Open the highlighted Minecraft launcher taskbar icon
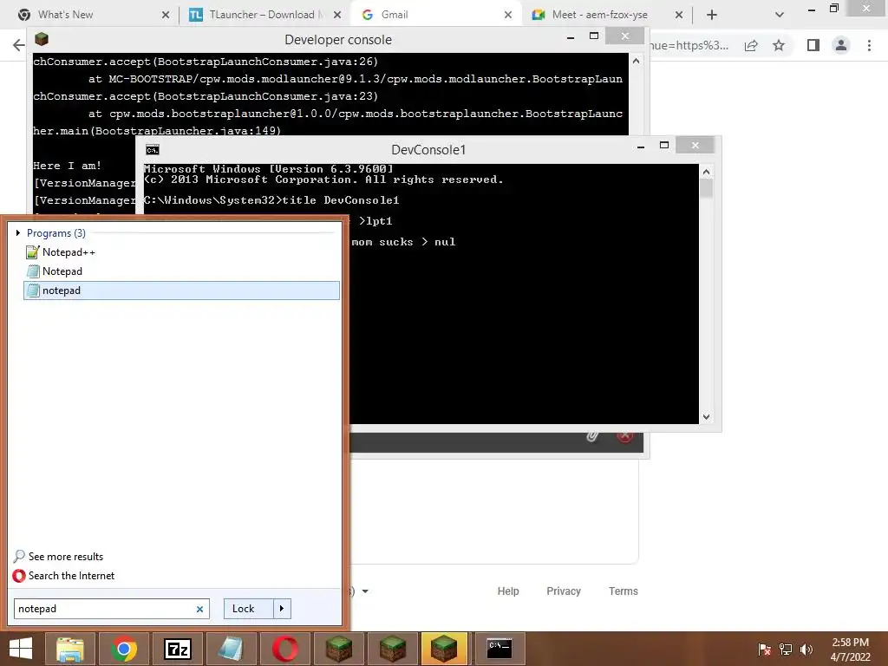Image resolution: width=888 pixels, height=666 pixels. point(445,649)
